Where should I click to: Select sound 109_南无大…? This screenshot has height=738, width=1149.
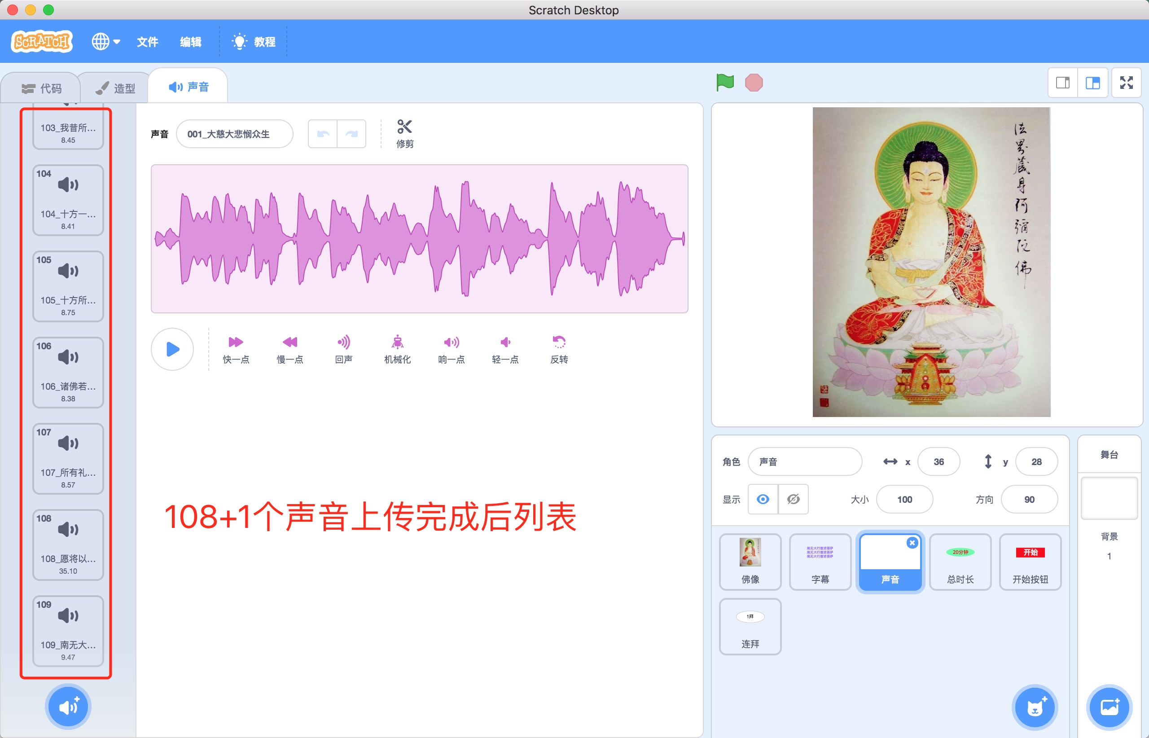click(x=68, y=632)
